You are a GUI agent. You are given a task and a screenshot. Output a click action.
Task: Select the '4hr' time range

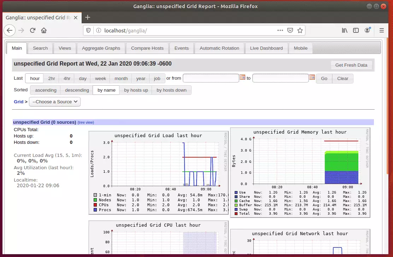(x=67, y=79)
